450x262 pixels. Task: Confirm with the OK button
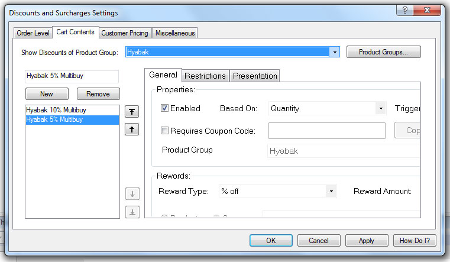point(271,241)
